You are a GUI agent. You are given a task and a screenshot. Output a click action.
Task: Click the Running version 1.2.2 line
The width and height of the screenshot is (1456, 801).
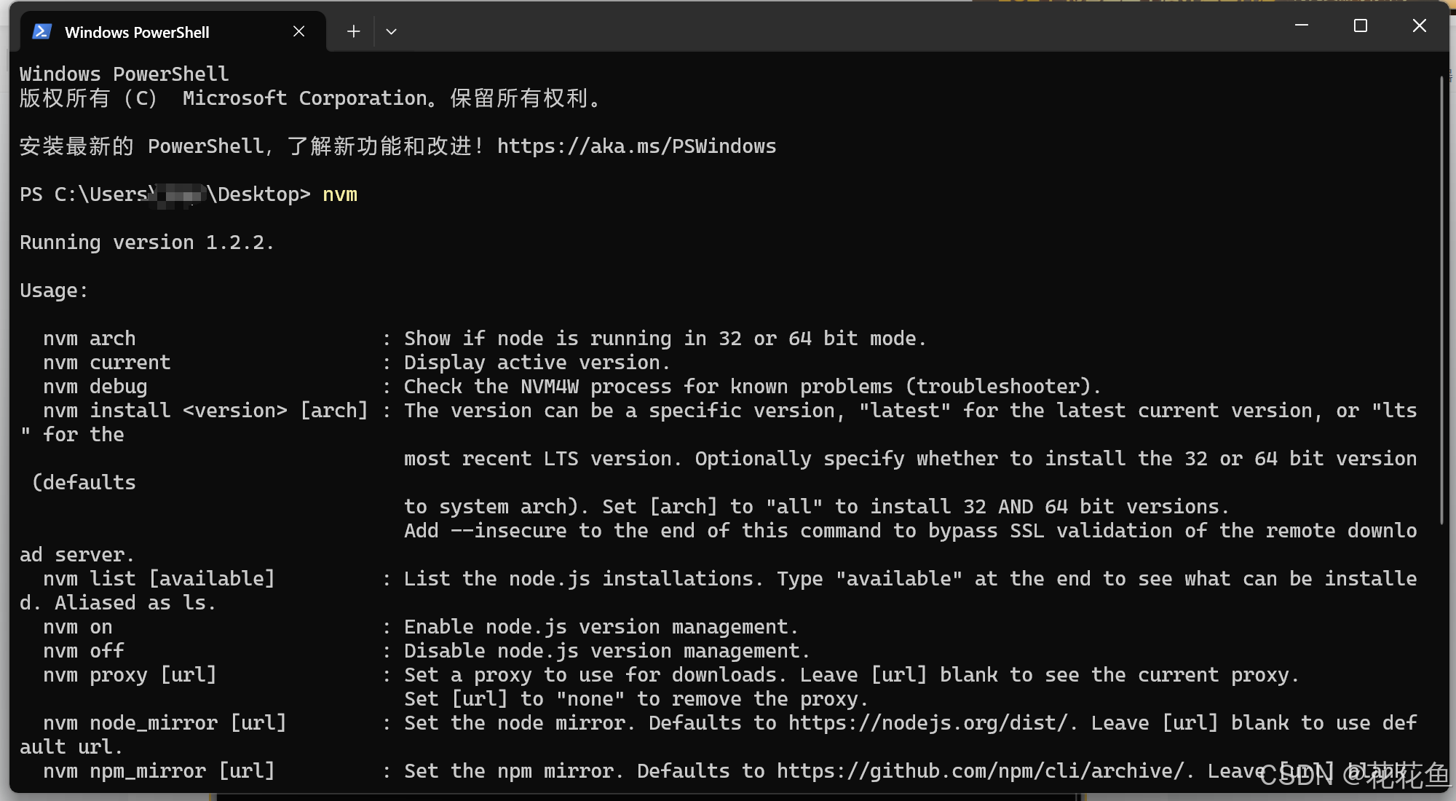pyautogui.click(x=146, y=242)
